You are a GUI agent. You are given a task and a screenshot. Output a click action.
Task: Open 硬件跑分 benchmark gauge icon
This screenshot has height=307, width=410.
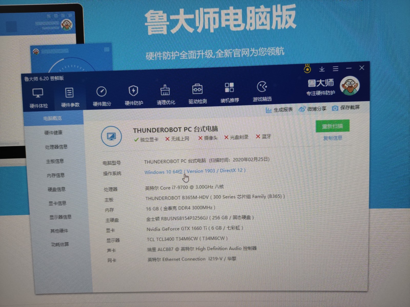tap(101, 92)
